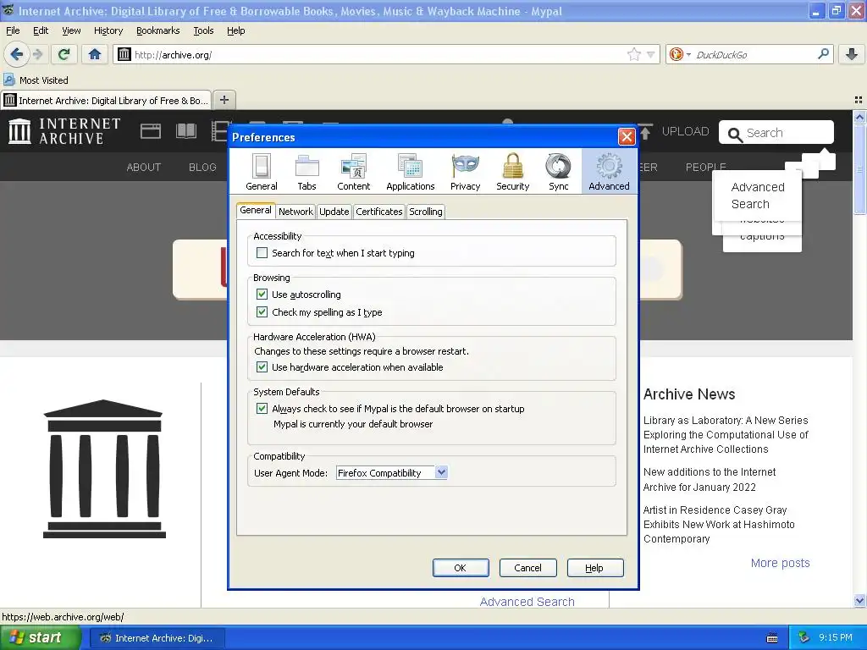Open the Sync preferences pane
This screenshot has height=650, width=867.
(559, 171)
